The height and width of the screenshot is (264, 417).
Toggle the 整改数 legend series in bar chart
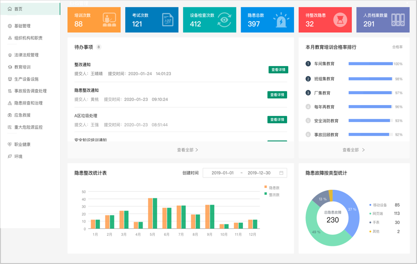pyautogui.click(x=272, y=194)
